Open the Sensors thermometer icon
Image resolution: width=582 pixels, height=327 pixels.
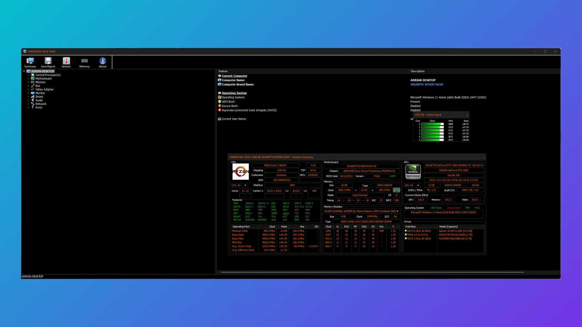(x=66, y=62)
